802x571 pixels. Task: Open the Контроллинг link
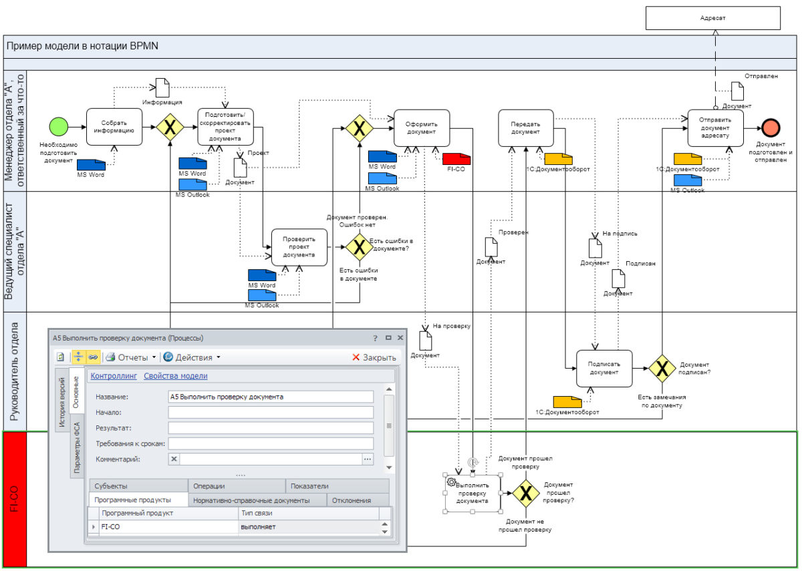(114, 377)
